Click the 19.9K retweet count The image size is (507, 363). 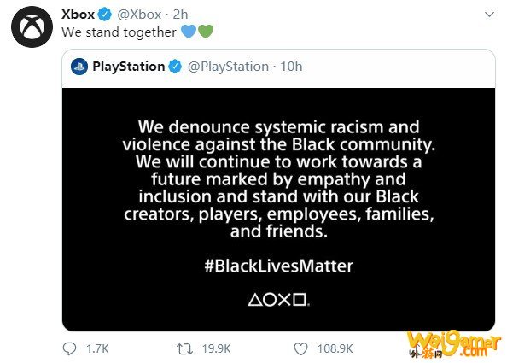pyautogui.click(x=216, y=348)
